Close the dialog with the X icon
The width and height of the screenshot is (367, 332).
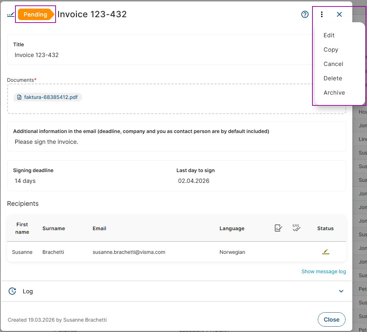tap(339, 14)
